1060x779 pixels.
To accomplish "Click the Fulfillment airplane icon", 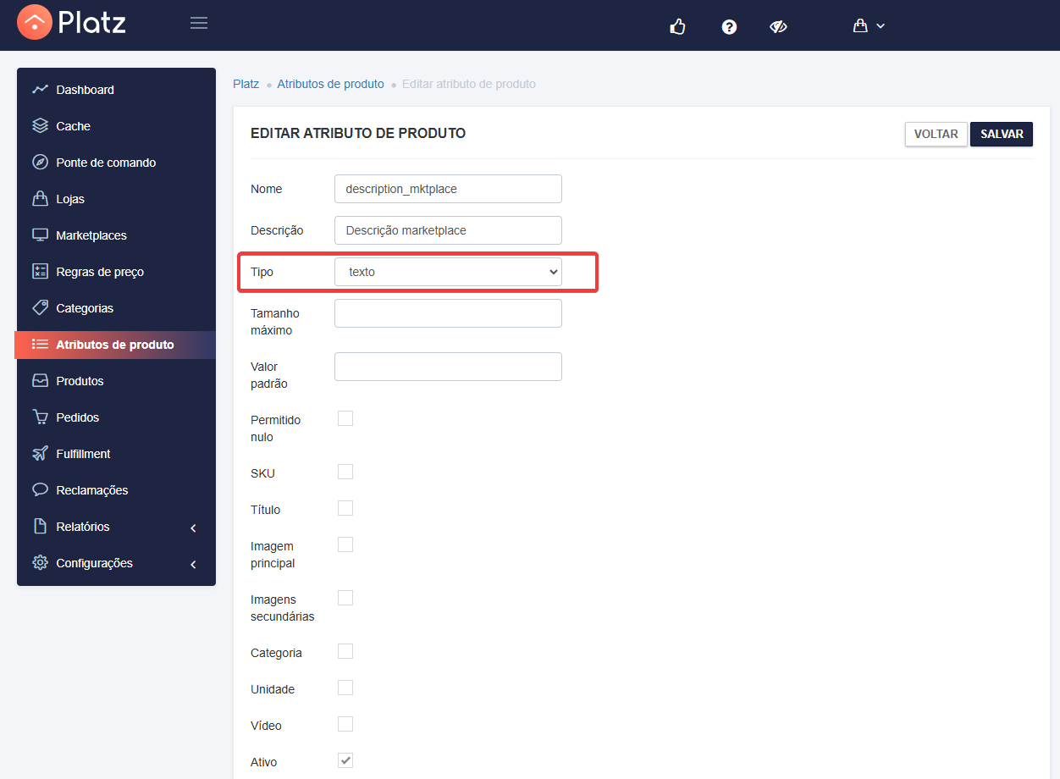I will (x=40, y=454).
